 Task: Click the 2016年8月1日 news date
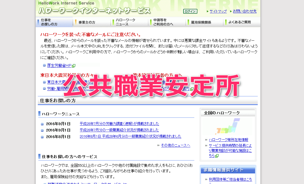point(58,137)
